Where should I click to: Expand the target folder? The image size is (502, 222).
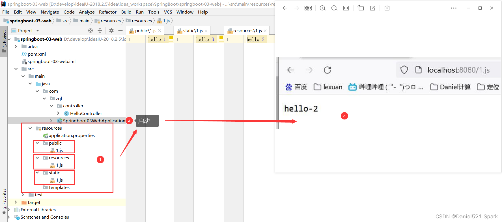16,202
